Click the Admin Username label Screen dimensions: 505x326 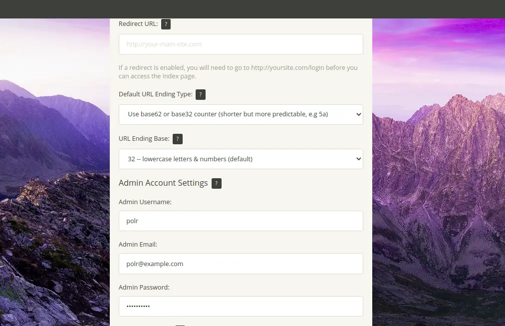click(145, 202)
